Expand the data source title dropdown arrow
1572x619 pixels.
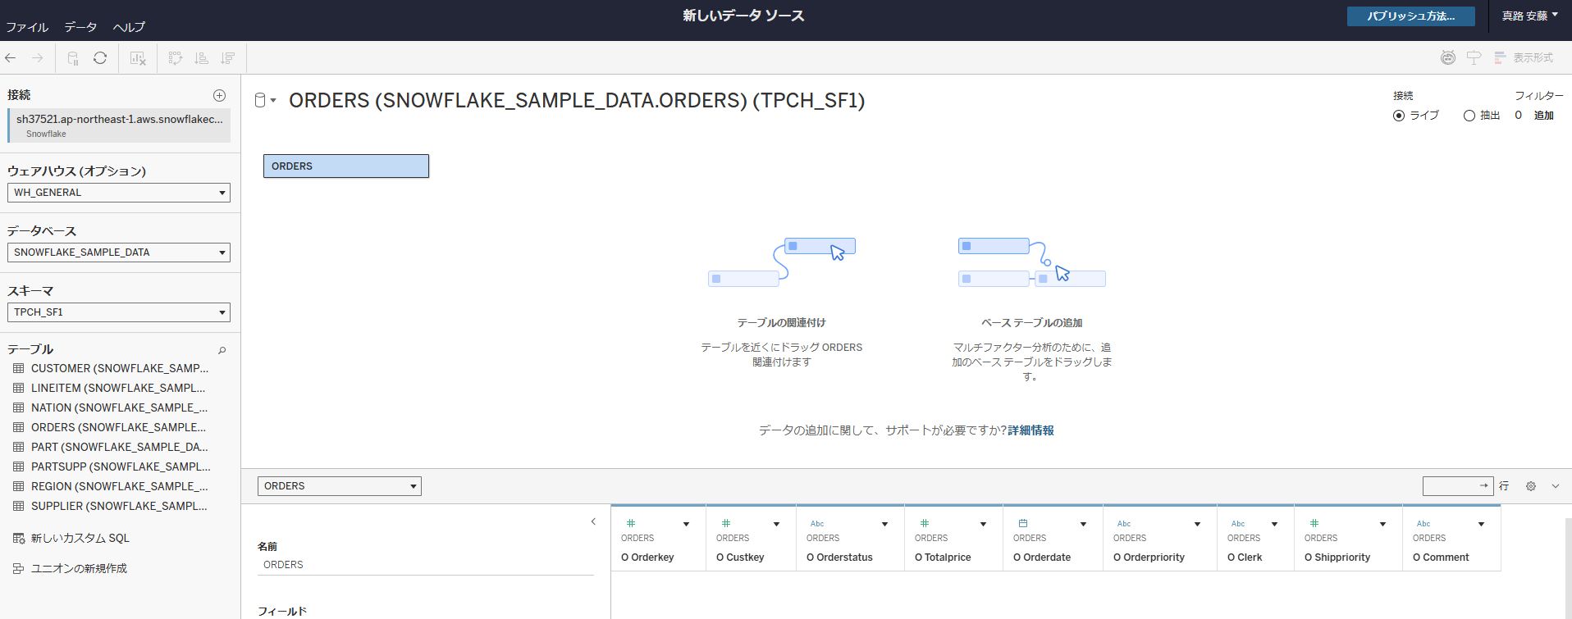tap(273, 101)
